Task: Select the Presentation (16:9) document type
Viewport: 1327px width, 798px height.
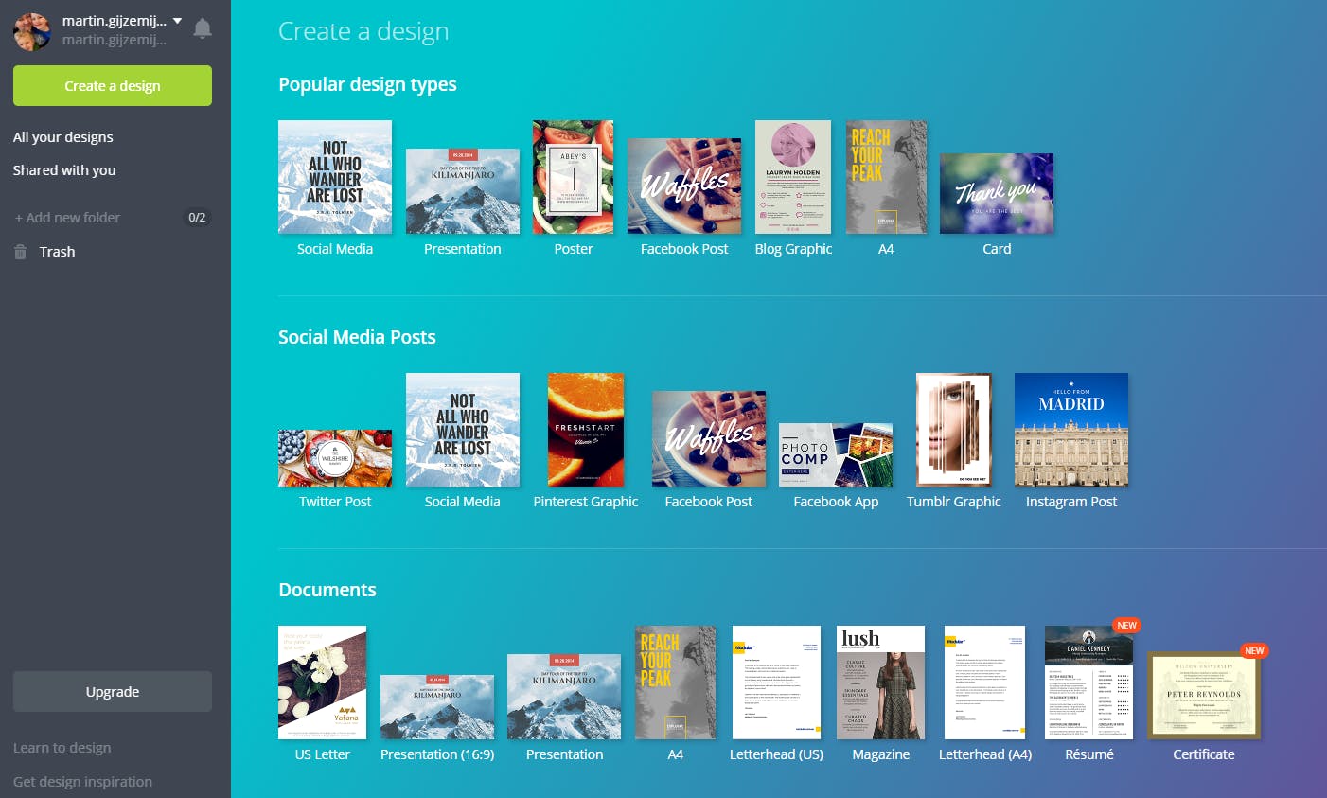Action: click(437, 707)
